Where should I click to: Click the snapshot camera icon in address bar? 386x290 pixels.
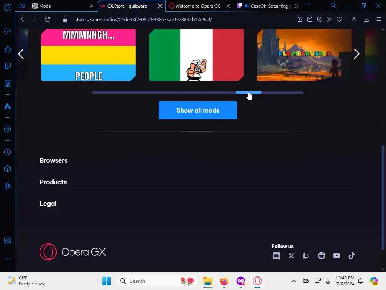310,19
